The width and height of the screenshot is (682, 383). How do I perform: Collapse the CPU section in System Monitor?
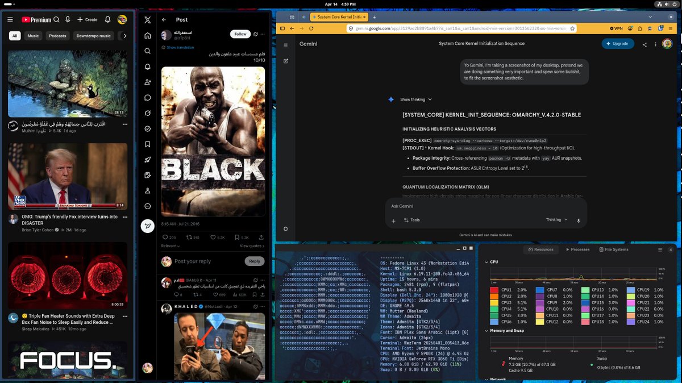pos(486,262)
